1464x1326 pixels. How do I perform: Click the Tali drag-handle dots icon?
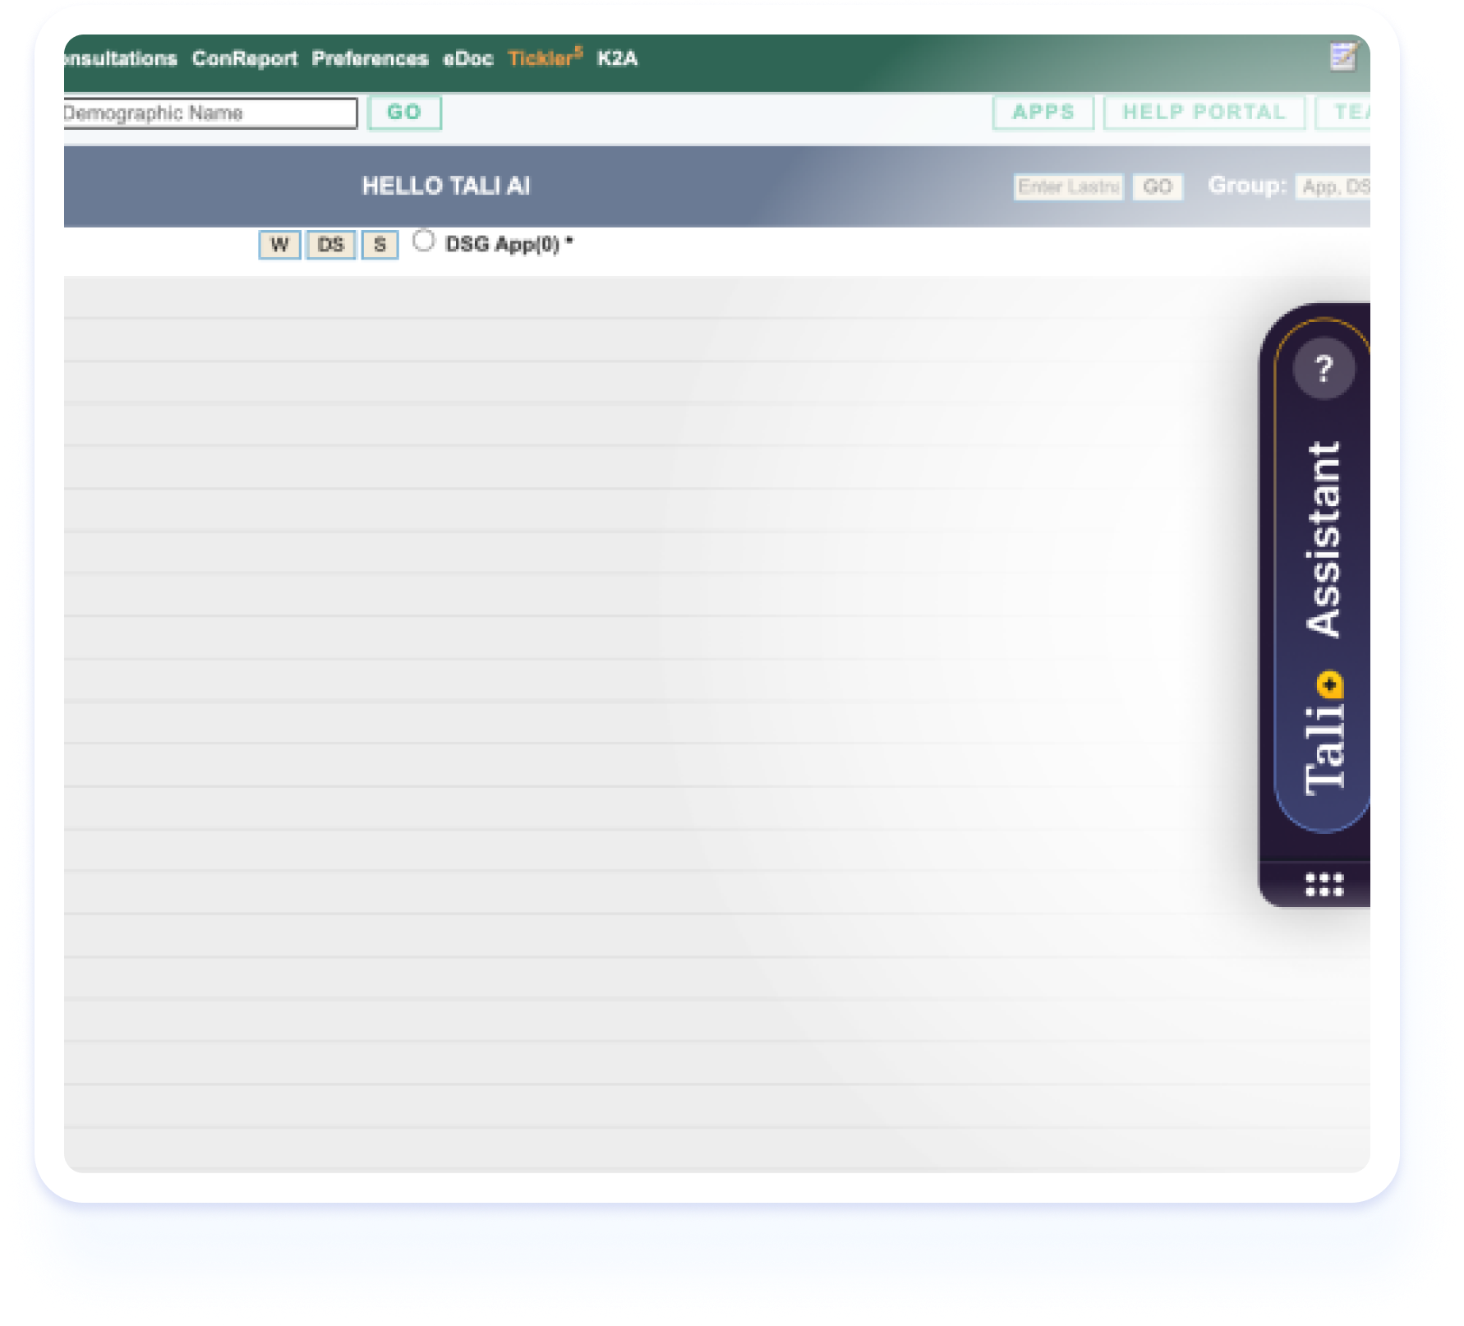pos(1324,885)
